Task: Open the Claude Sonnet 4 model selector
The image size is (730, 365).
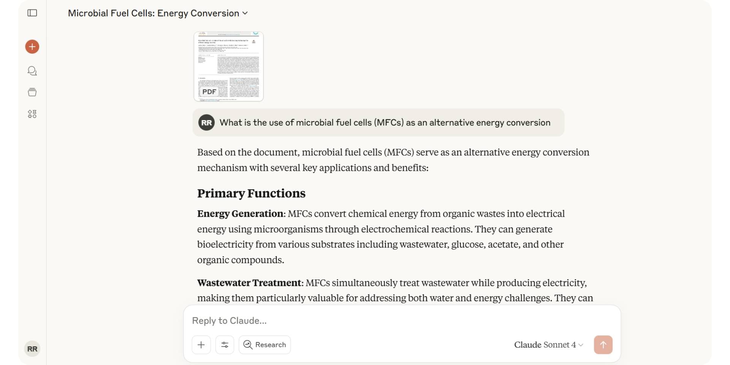Action: (x=548, y=344)
